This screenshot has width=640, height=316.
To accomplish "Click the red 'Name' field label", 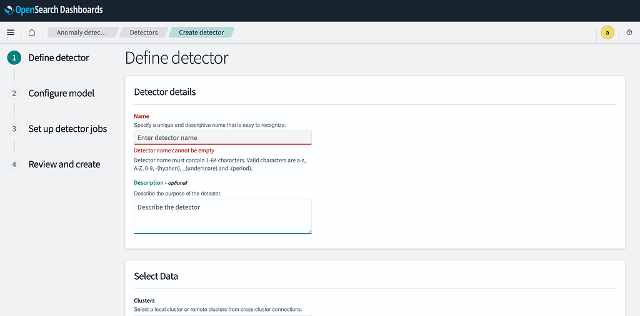I will pyautogui.click(x=142, y=116).
